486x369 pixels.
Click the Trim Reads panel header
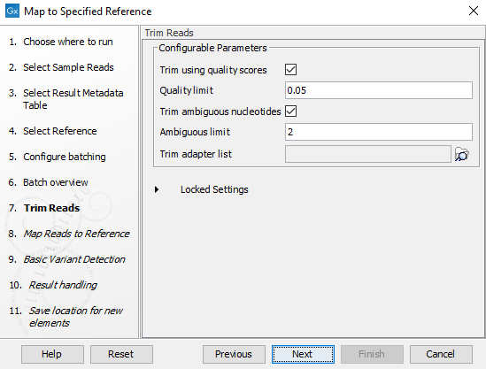(x=169, y=33)
